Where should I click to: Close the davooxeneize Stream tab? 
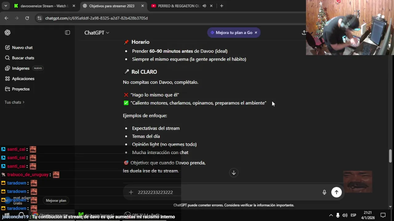[x=74, y=6]
